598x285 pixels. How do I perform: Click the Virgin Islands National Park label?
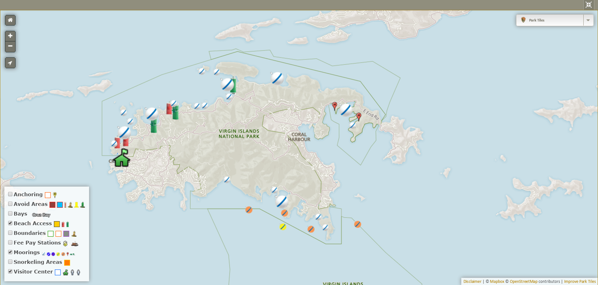tap(239, 134)
